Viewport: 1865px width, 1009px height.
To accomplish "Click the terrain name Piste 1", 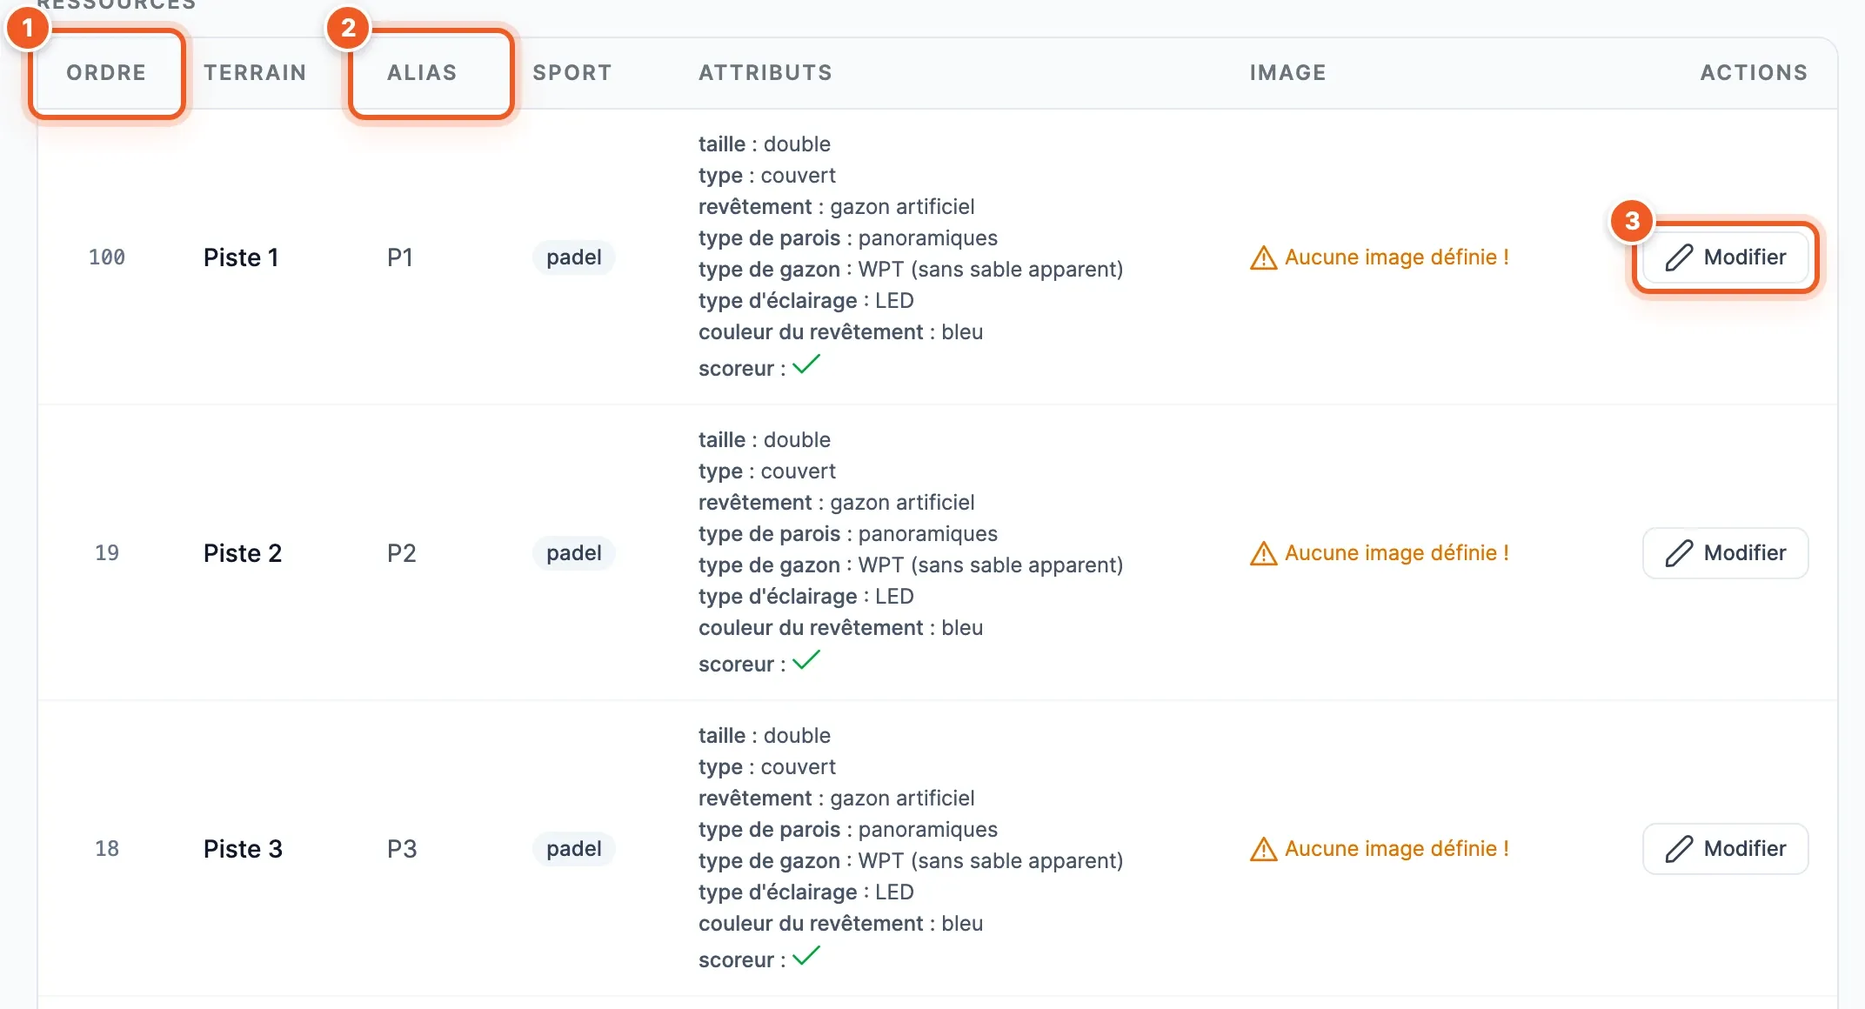I will (241, 257).
